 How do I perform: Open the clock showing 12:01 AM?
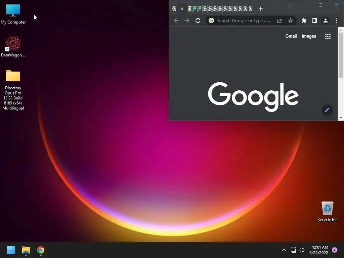[319, 250]
